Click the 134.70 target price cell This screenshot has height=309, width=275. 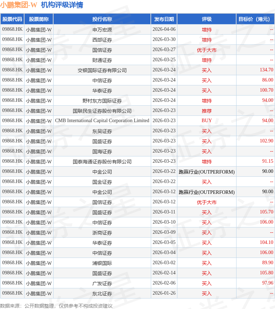pos(266,70)
